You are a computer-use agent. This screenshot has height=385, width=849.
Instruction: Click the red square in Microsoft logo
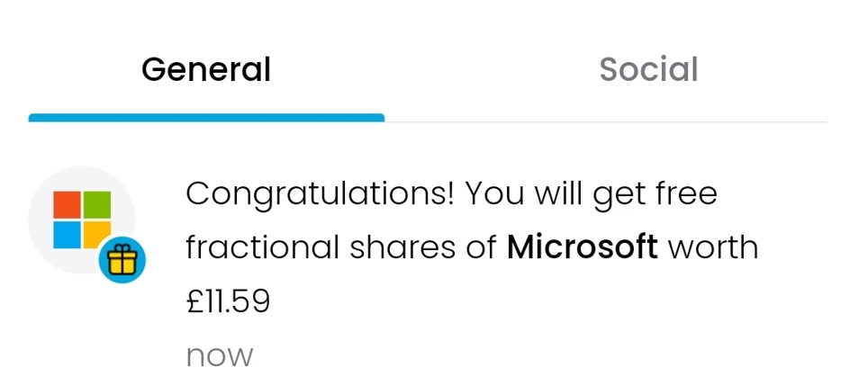tap(67, 204)
